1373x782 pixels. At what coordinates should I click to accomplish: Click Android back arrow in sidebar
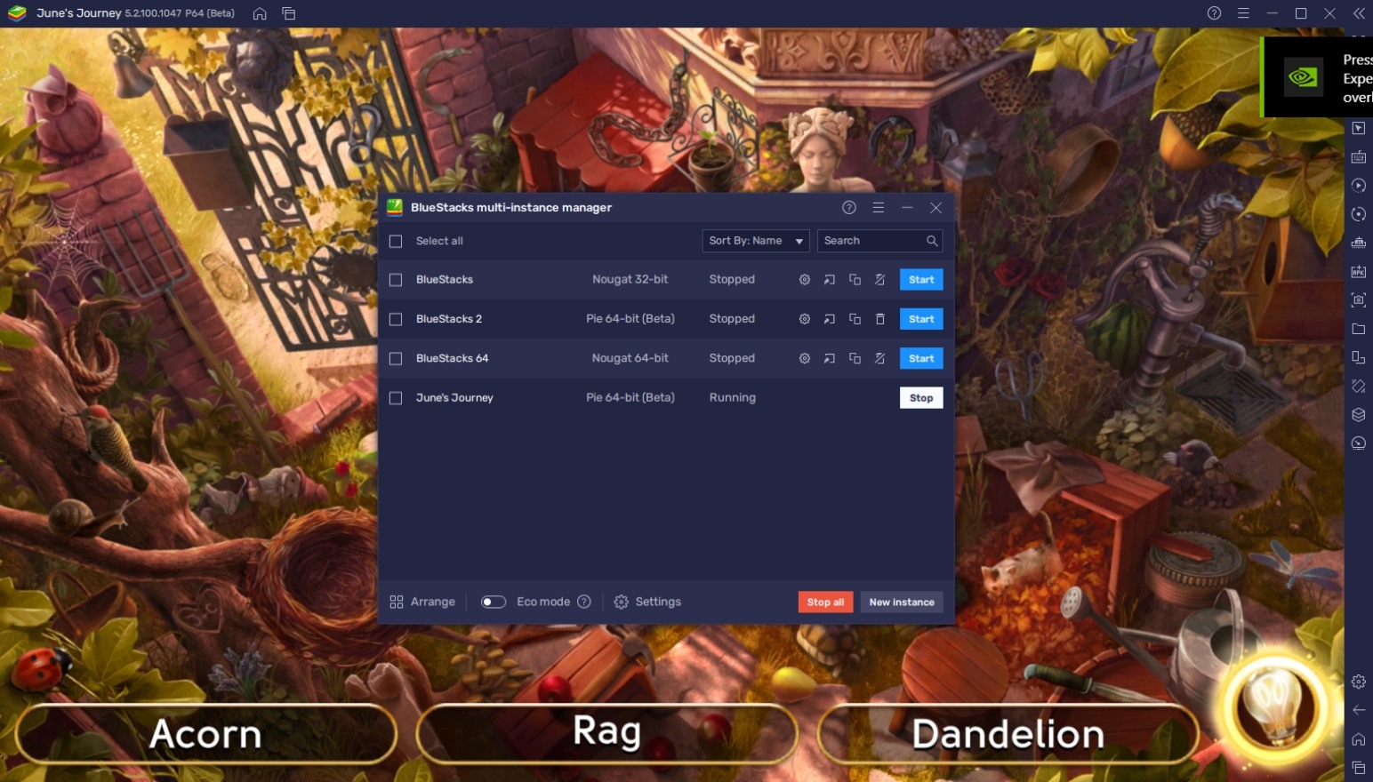(x=1359, y=710)
